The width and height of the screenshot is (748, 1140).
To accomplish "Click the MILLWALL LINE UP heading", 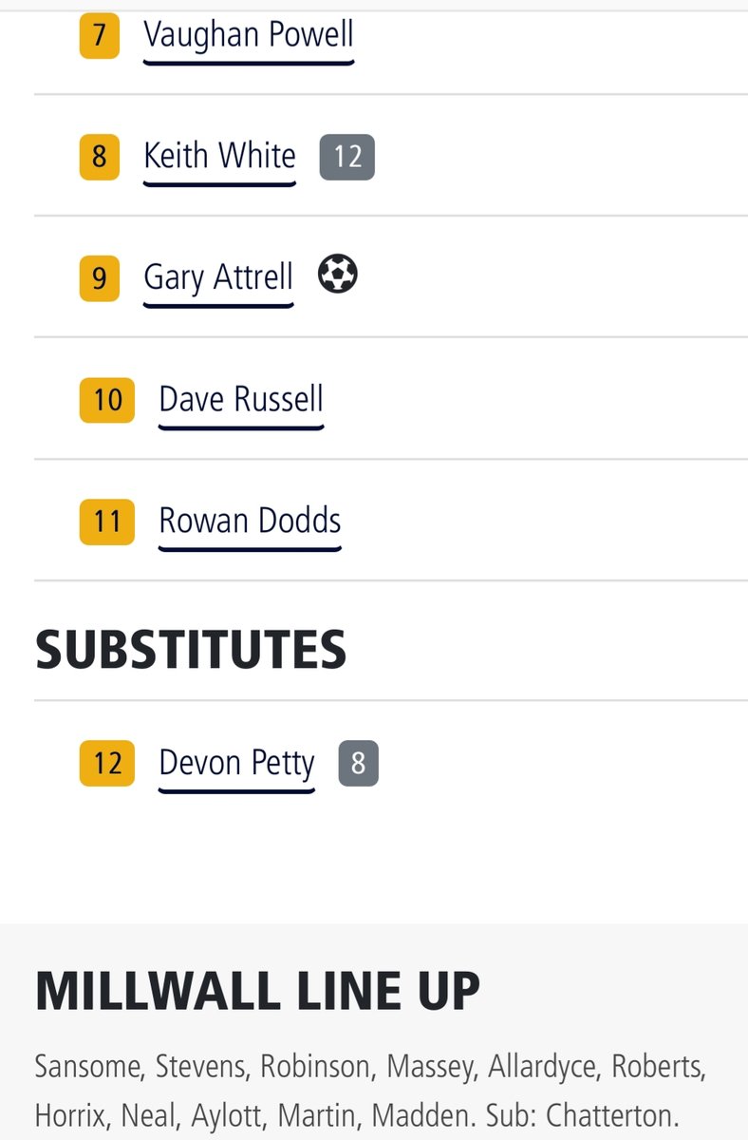I will (x=257, y=992).
